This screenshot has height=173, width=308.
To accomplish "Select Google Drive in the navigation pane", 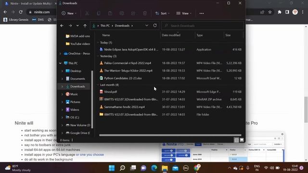I will tap(78, 133).
